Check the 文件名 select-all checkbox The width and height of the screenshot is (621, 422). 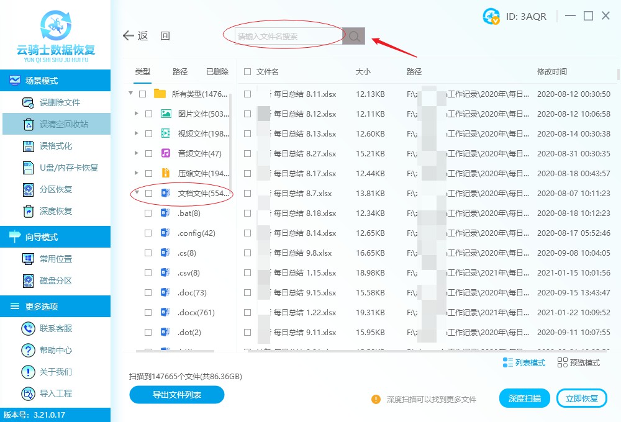pos(248,71)
